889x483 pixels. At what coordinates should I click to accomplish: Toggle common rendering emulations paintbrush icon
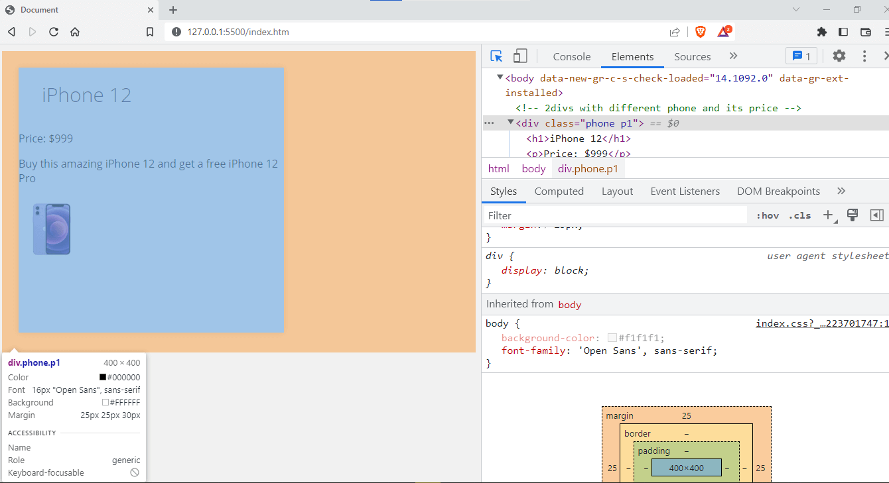(x=853, y=215)
